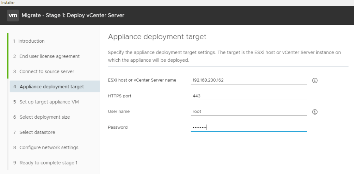The width and height of the screenshot is (354, 174).
Task: Select Connect to source server step
Action: [44, 71]
